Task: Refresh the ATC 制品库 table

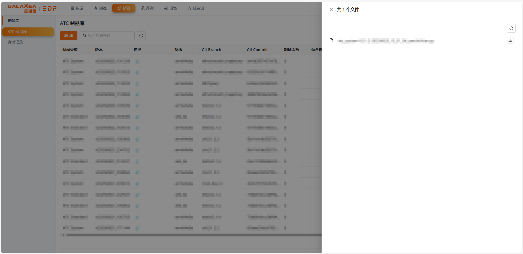Action: coord(141,36)
